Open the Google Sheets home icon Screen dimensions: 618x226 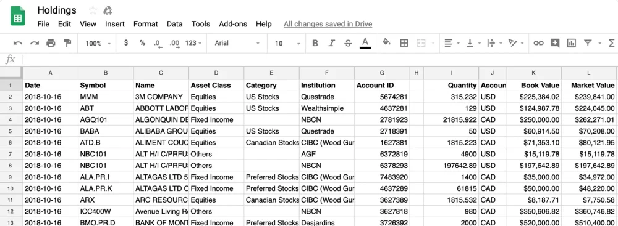pyautogui.click(x=17, y=16)
